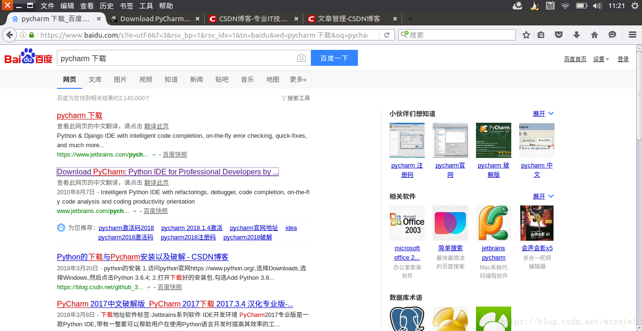The width and height of the screenshot is (642, 331).
Task: Switch to 知道 search category
Action: click(171, 79)
